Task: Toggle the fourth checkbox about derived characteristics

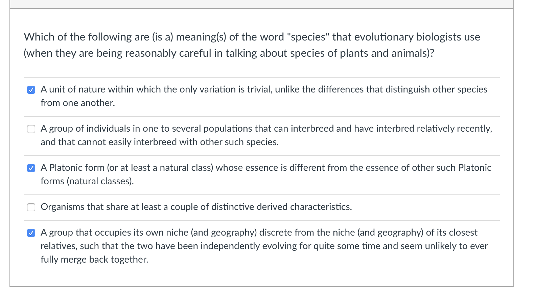Action: [x=31, y=207]
